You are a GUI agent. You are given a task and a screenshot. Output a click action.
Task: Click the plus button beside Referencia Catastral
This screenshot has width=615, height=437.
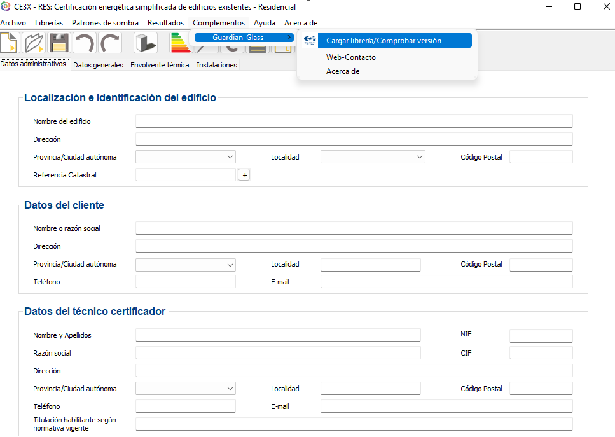coord(244,175)
